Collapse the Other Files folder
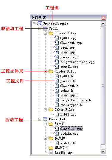 pyautogui.click(x=45, y=110)
